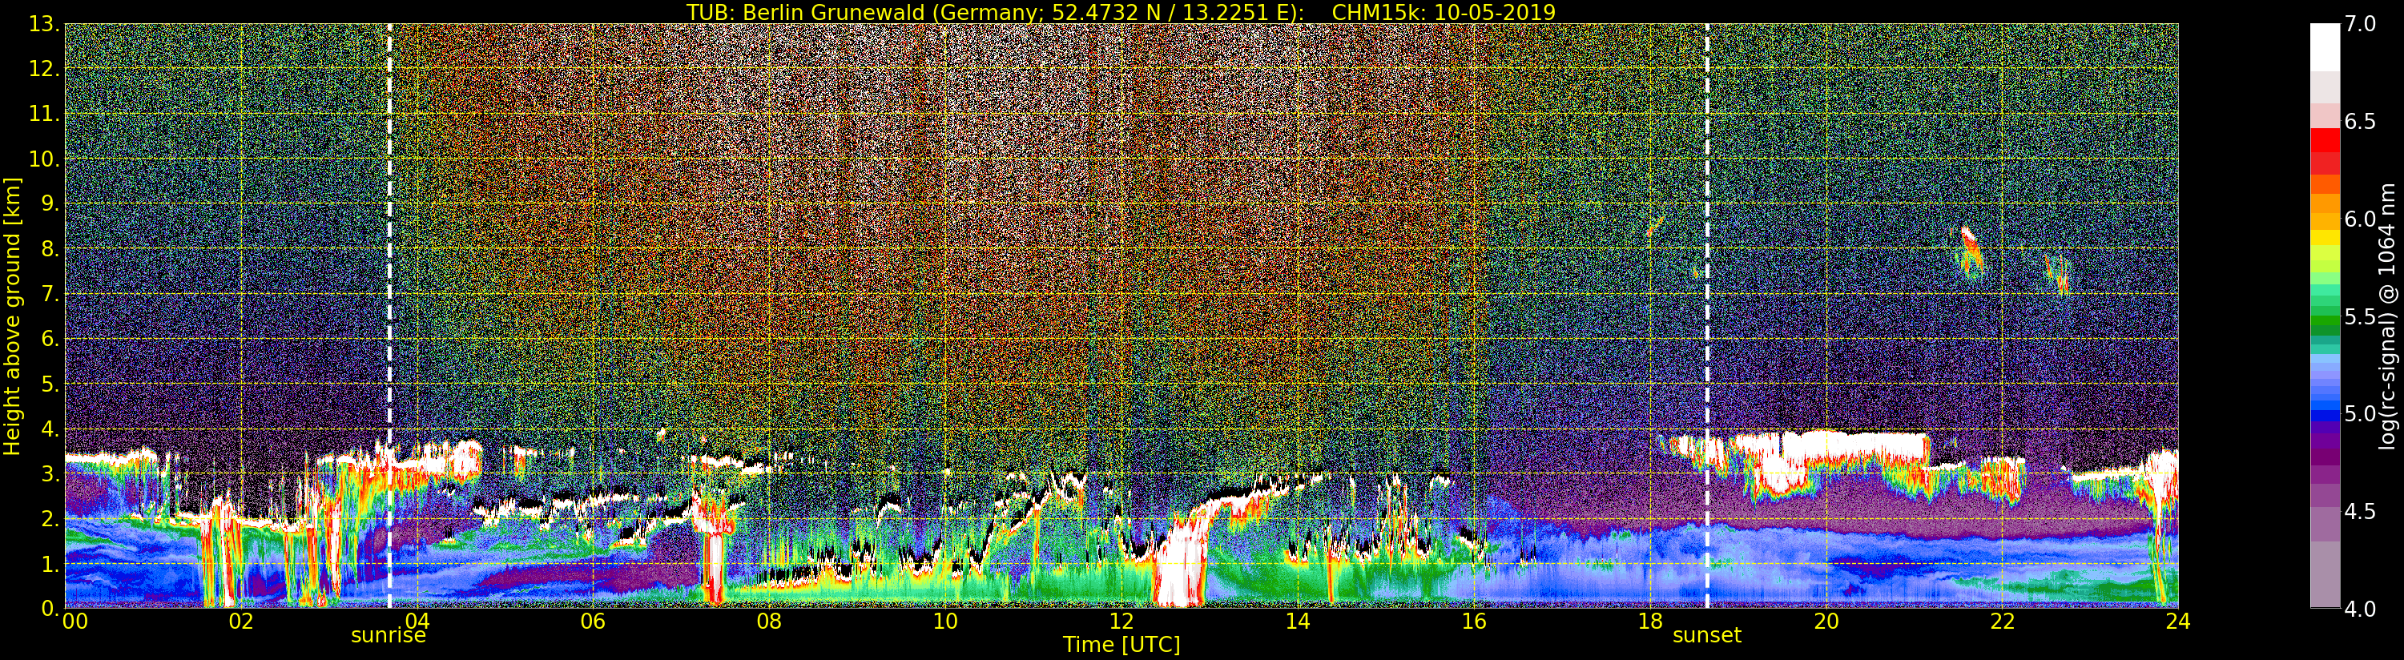Click the height axis tick '5.'
This screenshot has width=2404, height=660.
coord(50,384)
